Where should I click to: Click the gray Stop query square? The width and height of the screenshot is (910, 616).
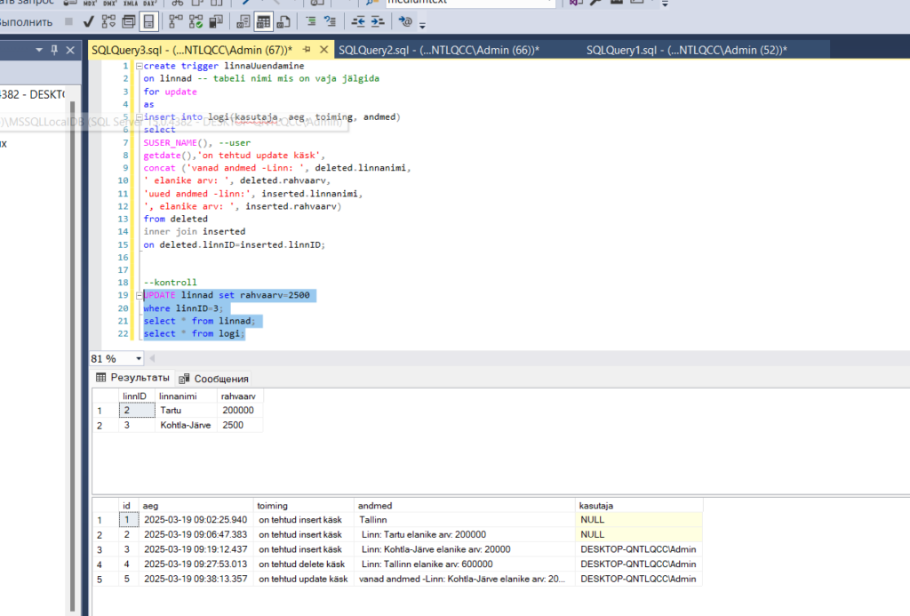pyautogui.click(x=69, y=21)
